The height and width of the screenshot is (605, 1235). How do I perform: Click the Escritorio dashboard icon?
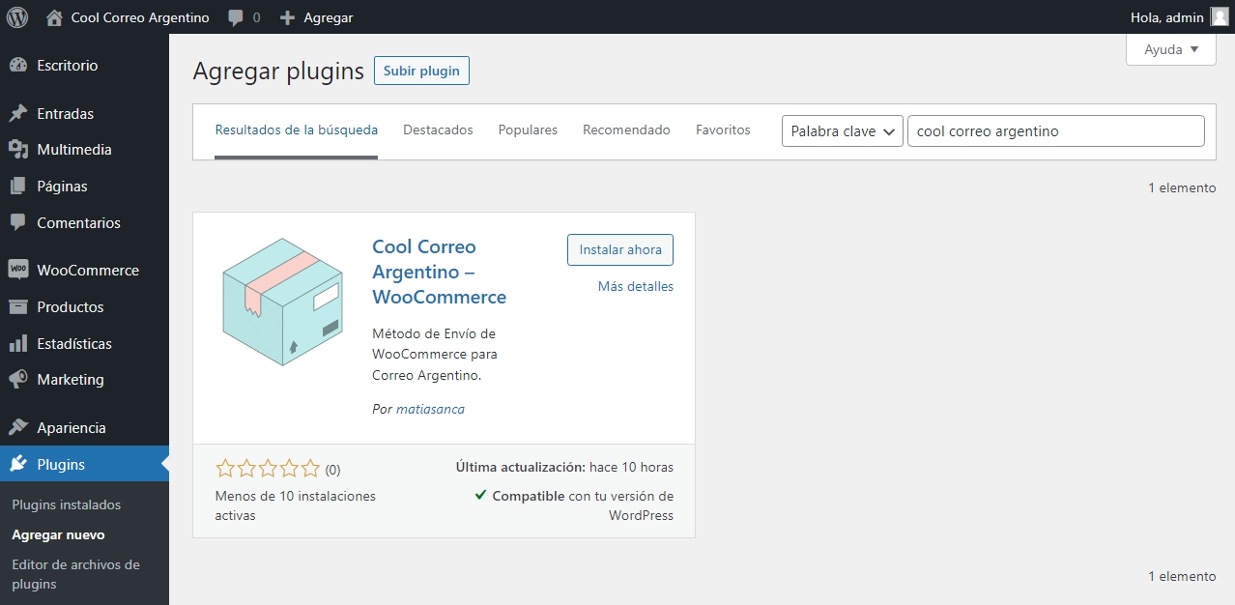tap(17, 66)
